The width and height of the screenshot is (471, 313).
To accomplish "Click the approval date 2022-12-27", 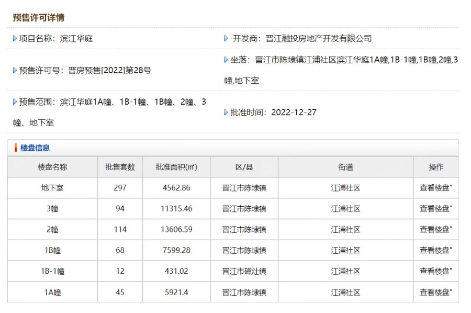I will [x=294, y=113].
